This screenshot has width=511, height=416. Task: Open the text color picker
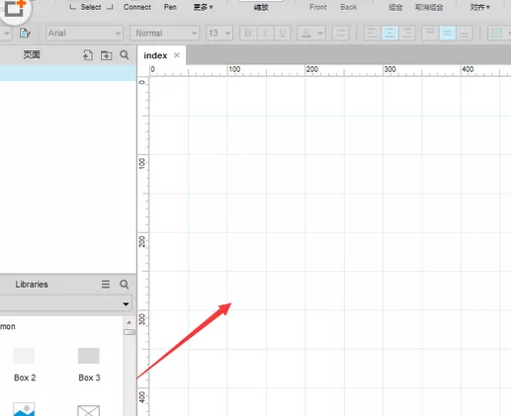coord(311,33)
